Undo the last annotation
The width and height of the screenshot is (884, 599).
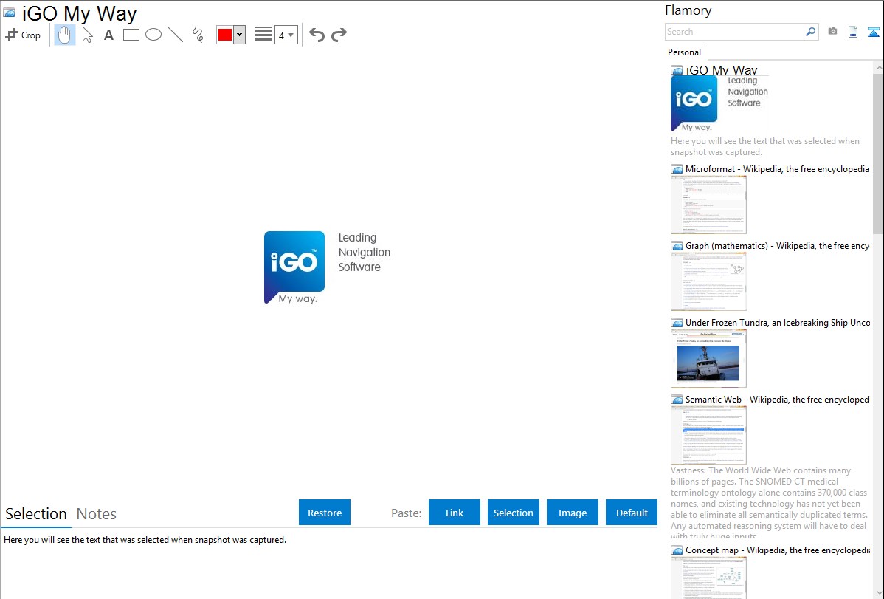tap(317, 35)
